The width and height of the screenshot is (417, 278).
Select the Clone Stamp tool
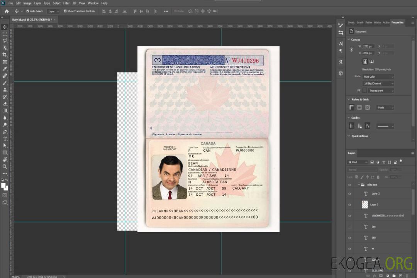[x=5, y=90]
